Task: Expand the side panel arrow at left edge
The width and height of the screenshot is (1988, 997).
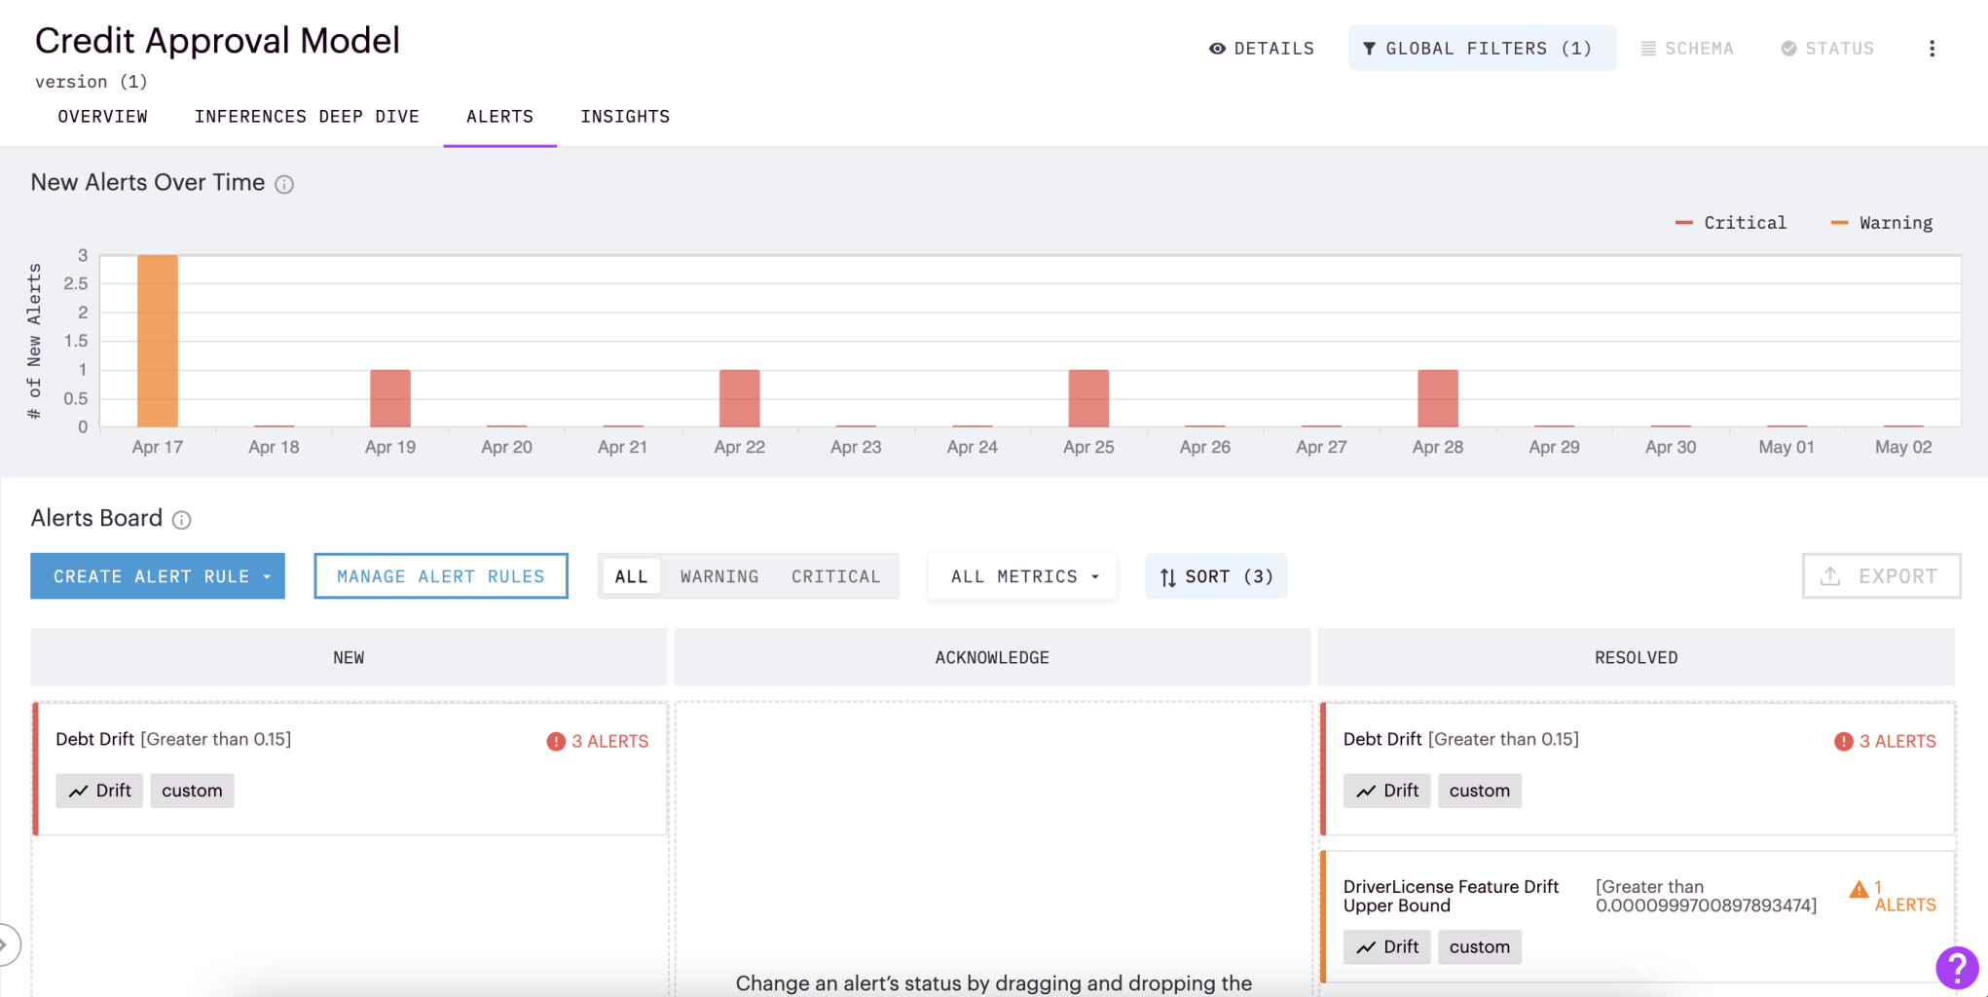Action: (x=6, y=944)
